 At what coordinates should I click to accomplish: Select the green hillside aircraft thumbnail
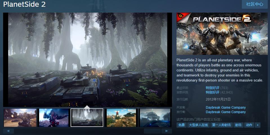121,118
